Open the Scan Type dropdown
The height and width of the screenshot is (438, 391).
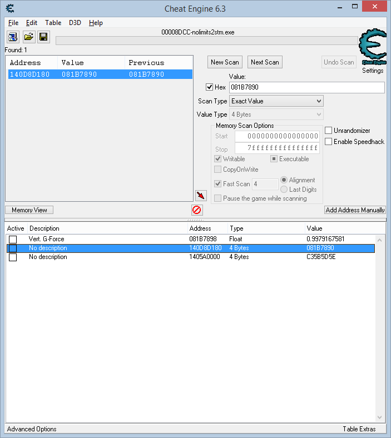coord(276,101)
